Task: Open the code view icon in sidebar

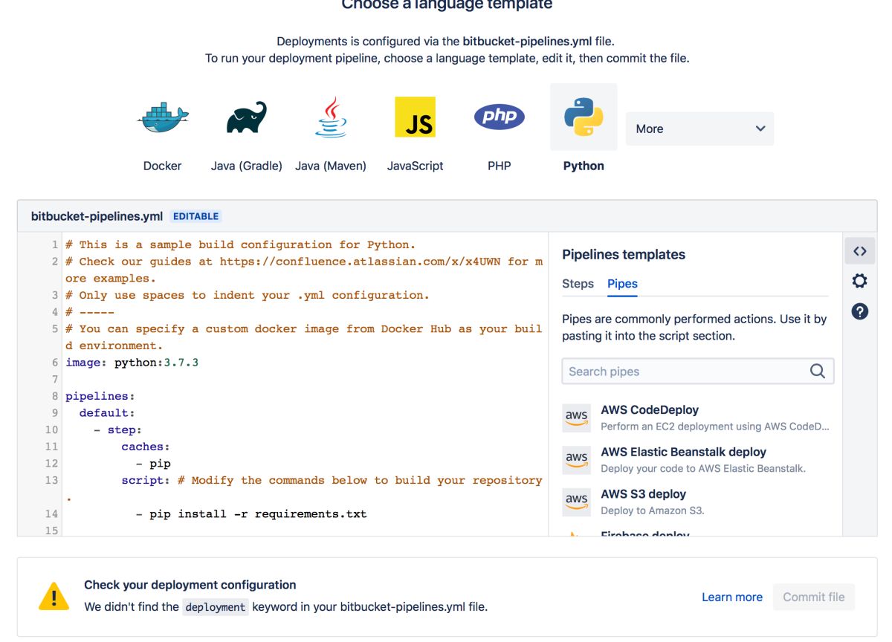Action: tap(860, 251)
